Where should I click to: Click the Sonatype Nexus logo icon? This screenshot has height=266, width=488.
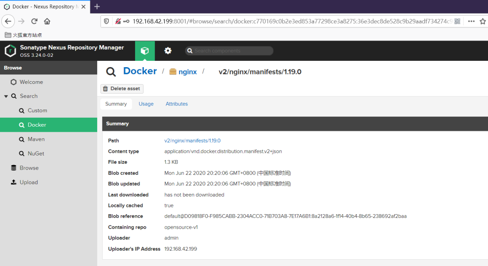10,51
